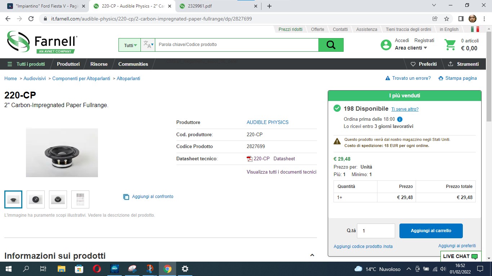Open the Offerte top link
492x276 pixels.
tap(318, 29)
